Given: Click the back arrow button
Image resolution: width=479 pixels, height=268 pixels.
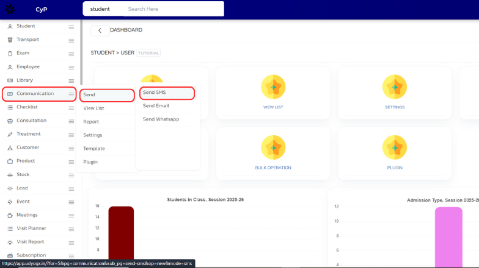Looking at the screenshot, I should [x=100, y=30].
